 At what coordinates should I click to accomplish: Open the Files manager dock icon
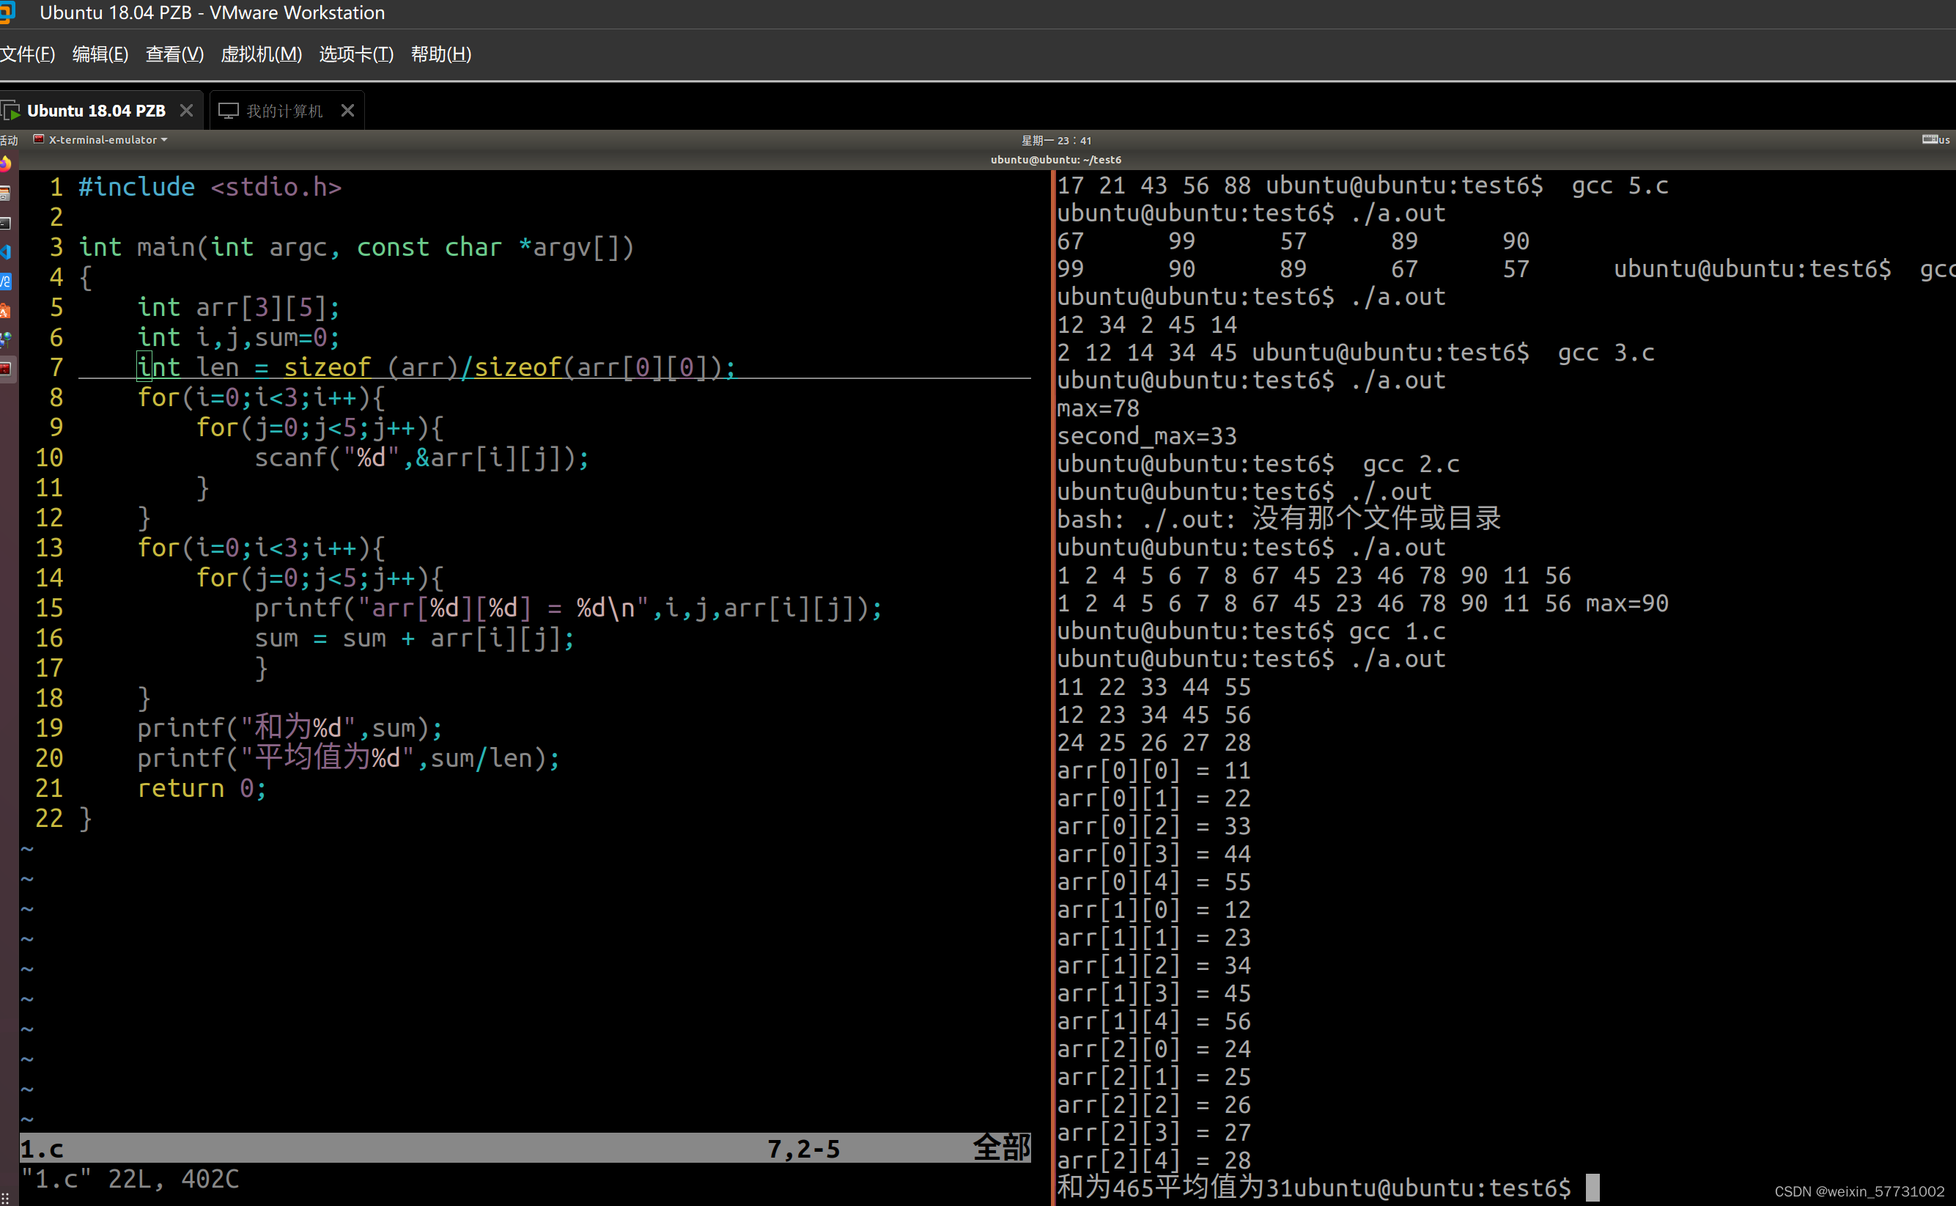point(6,194)
